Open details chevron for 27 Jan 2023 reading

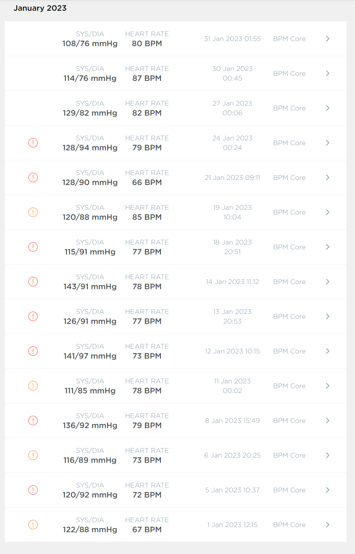pyautogui.click(x=328, y=108)
